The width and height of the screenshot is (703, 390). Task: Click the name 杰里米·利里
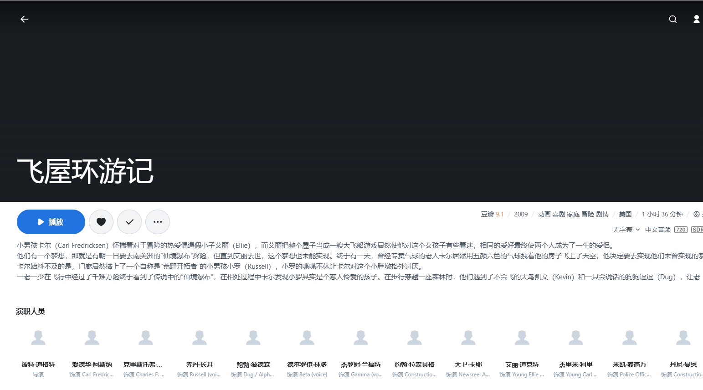[x=576, y=364]
